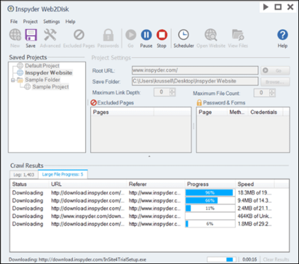The width and height of the screenshot is (299, 264).
Task: Switch to the Log: 1,403 tab
Action: (x=24, y=174)
